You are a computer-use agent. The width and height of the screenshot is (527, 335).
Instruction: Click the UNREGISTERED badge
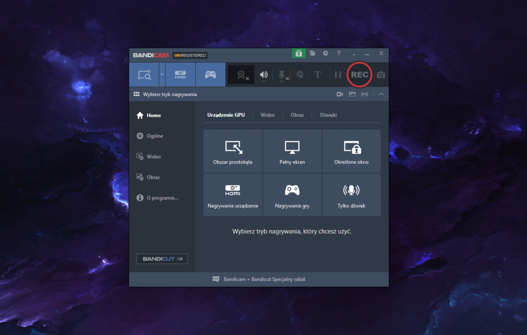[x=190, y=55]
